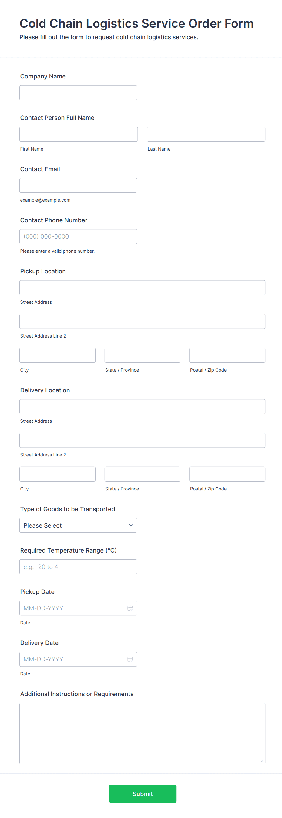Click the Company Name field

pyautogui.click(x=78, y=93)
